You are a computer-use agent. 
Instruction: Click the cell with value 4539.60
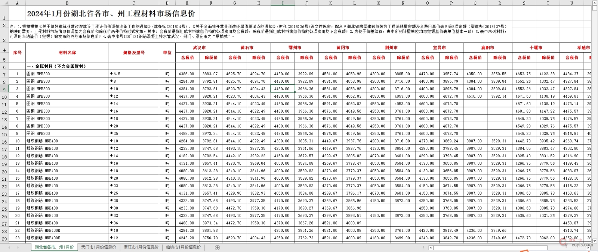tap(524, 215)
